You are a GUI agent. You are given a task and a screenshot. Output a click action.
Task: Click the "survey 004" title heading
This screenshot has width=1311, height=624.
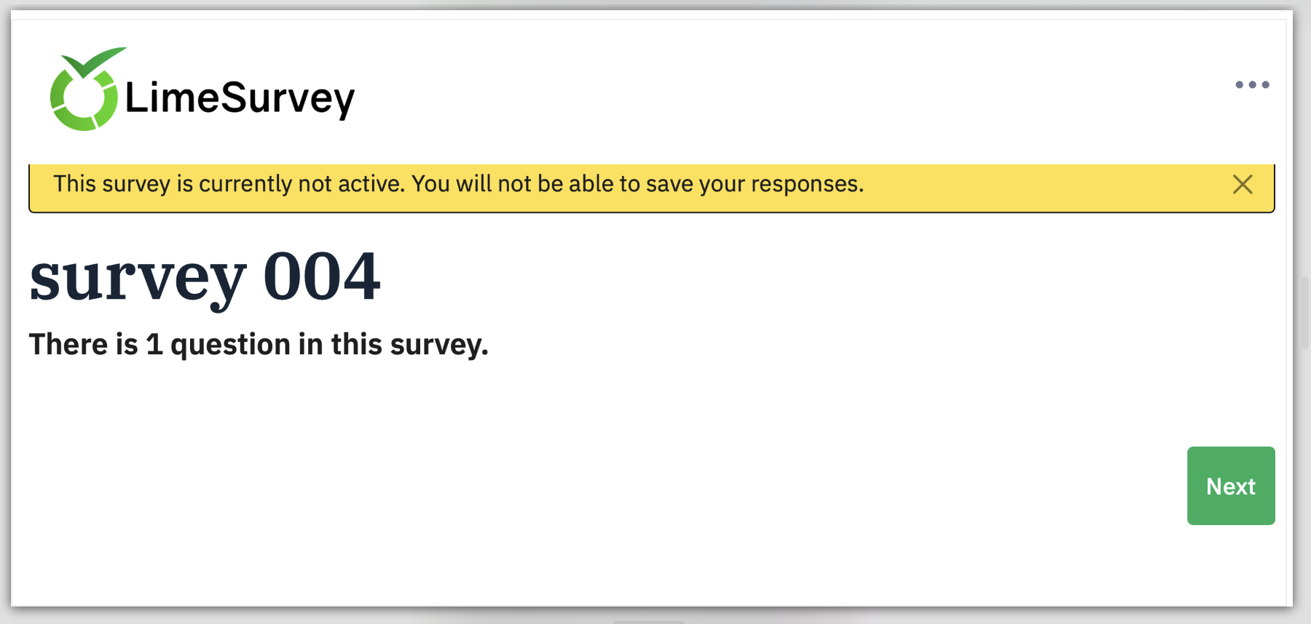205,278
